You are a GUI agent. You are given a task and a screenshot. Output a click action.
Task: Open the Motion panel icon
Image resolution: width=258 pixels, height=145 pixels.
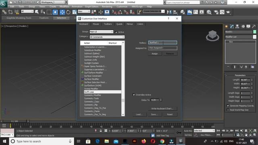(243, 26)
